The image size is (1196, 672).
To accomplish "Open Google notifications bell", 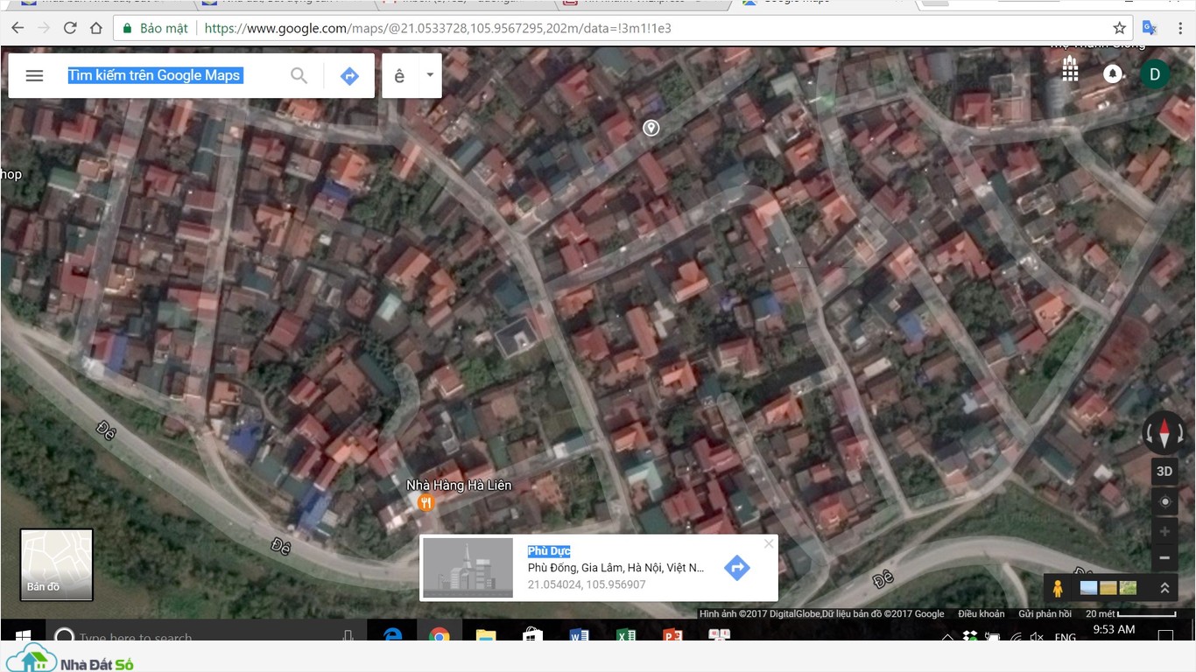I will pyautogui.click(x=1113, y=73).
